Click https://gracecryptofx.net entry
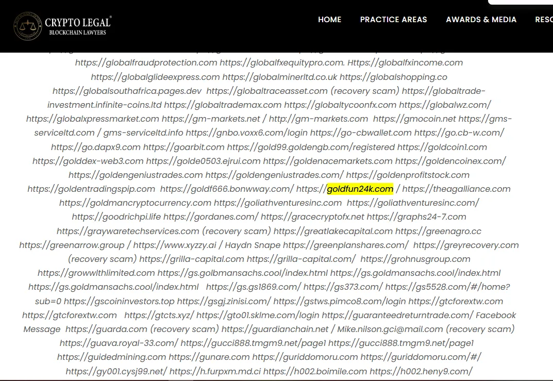The height and width of the screenshot is (381, 553). [x=312, y=217]
